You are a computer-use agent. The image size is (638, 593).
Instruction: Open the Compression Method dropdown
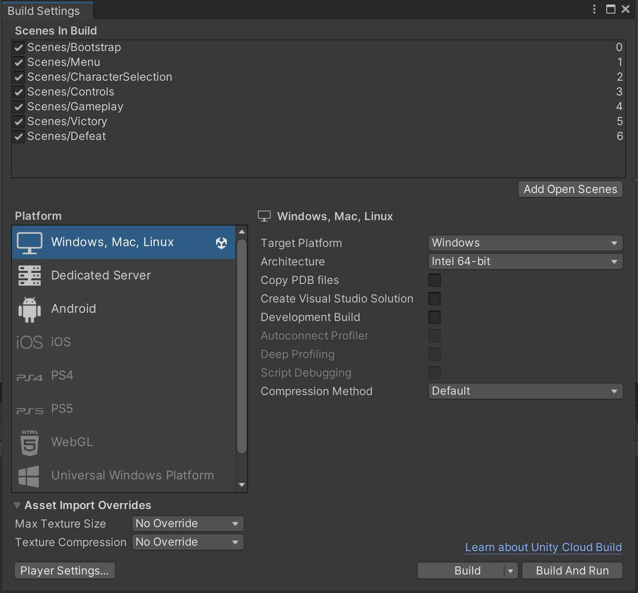pos(525,391)
